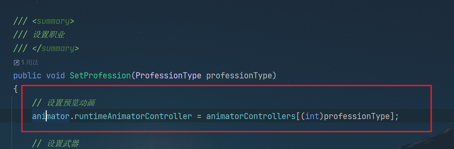Place cursor after the ending semicolon
This screenshot has width=454, height=149.
click(399, 116)
